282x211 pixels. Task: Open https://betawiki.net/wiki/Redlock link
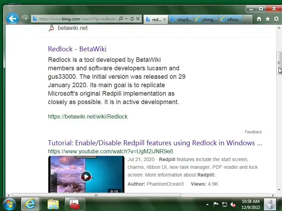87,117
